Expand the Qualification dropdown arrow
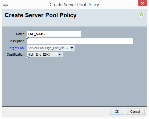 pos(60,54)
